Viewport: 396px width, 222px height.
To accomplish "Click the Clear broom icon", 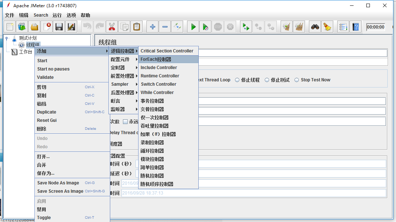I will tap(286, 27).
